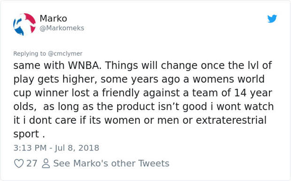The image size is (291, 181).
Task: Open the @Markomeks handle link
Action: pyautogui.click(x=62, y=28)
